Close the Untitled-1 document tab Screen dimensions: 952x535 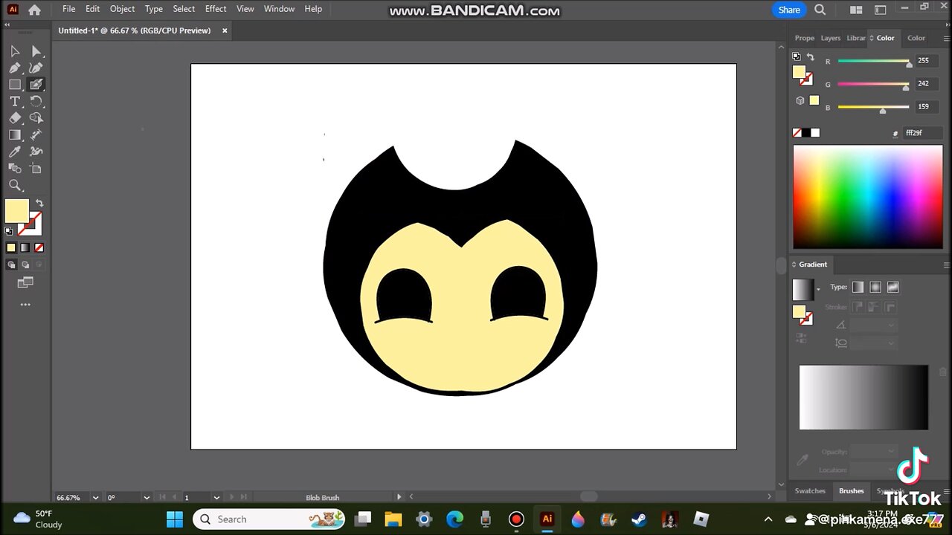(225, 30)
